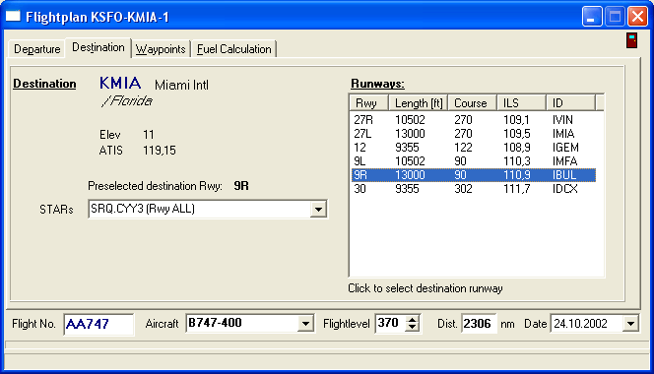654x374 pixels.
Task: Sort by the Rwy column header
Action: [x=368, y=103]
